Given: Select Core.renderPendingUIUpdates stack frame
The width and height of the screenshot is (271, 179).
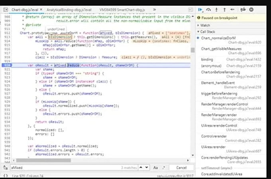Looking at the screenshot, I should 231,159.
